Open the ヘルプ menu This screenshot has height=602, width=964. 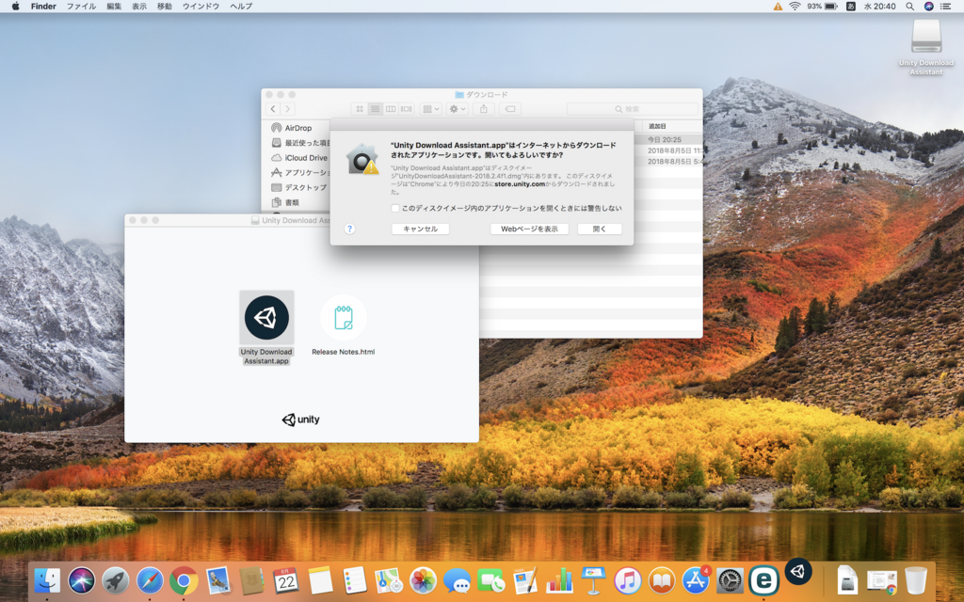coord(241,7)
